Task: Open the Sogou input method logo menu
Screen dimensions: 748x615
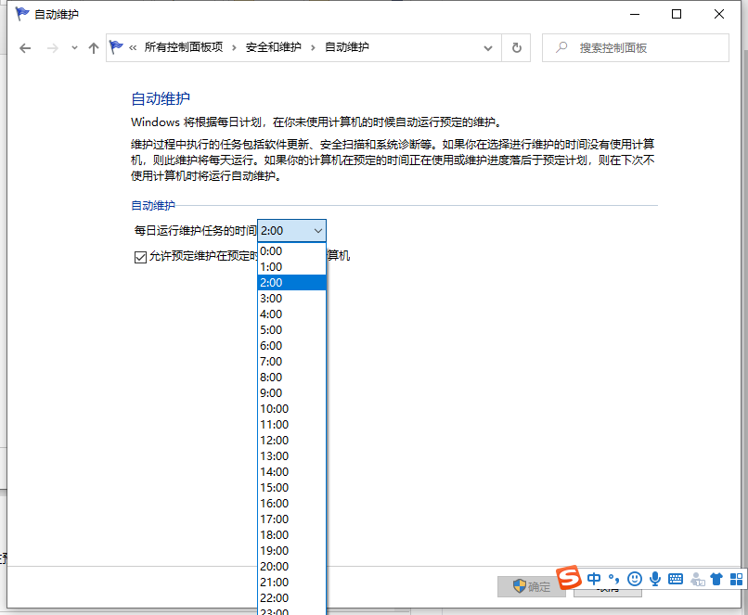Action: (568, 579)
